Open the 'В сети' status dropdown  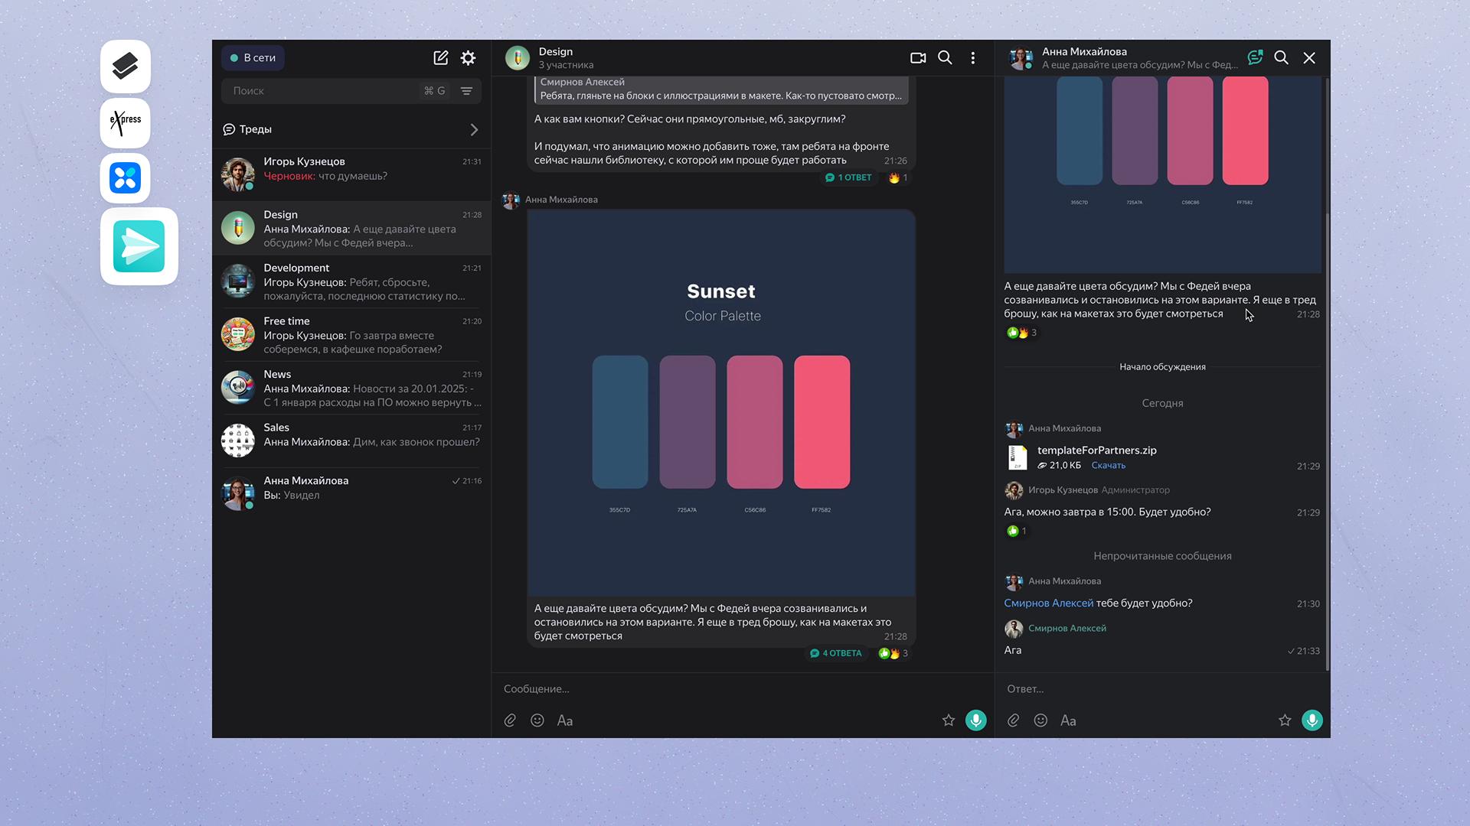point(253,58)
